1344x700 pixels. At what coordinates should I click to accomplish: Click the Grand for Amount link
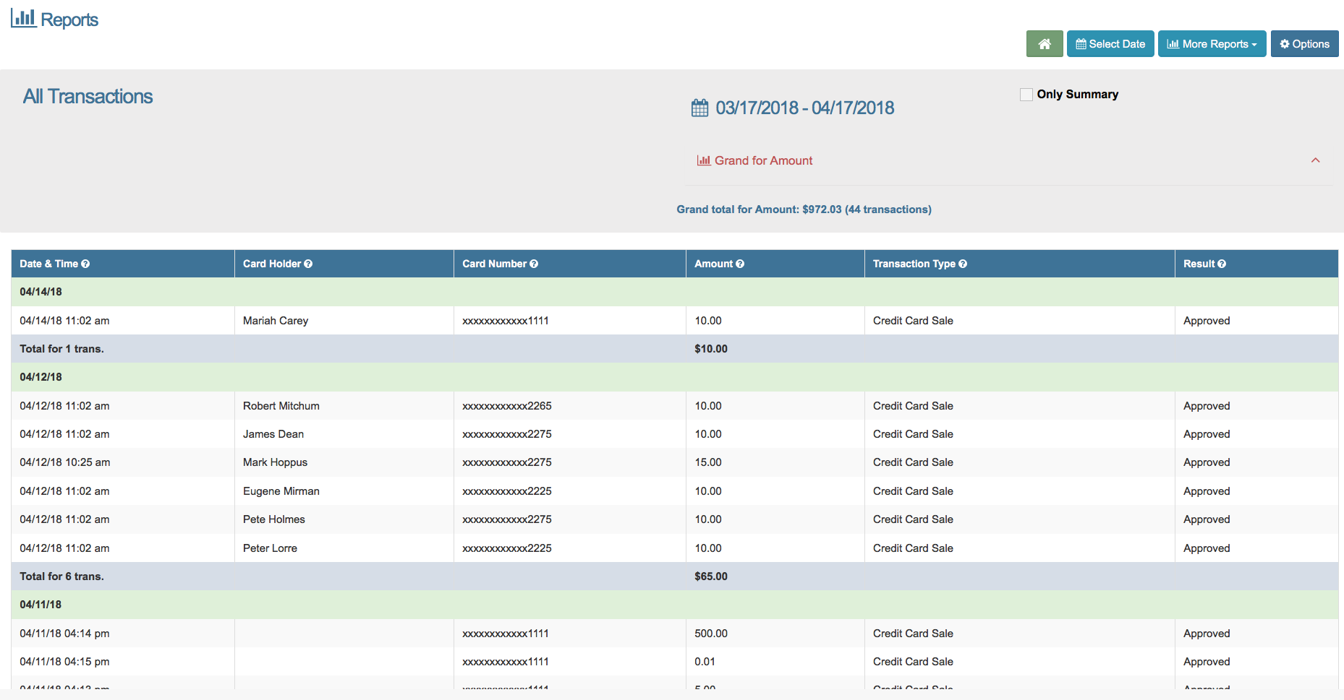[x=763, y=160]
